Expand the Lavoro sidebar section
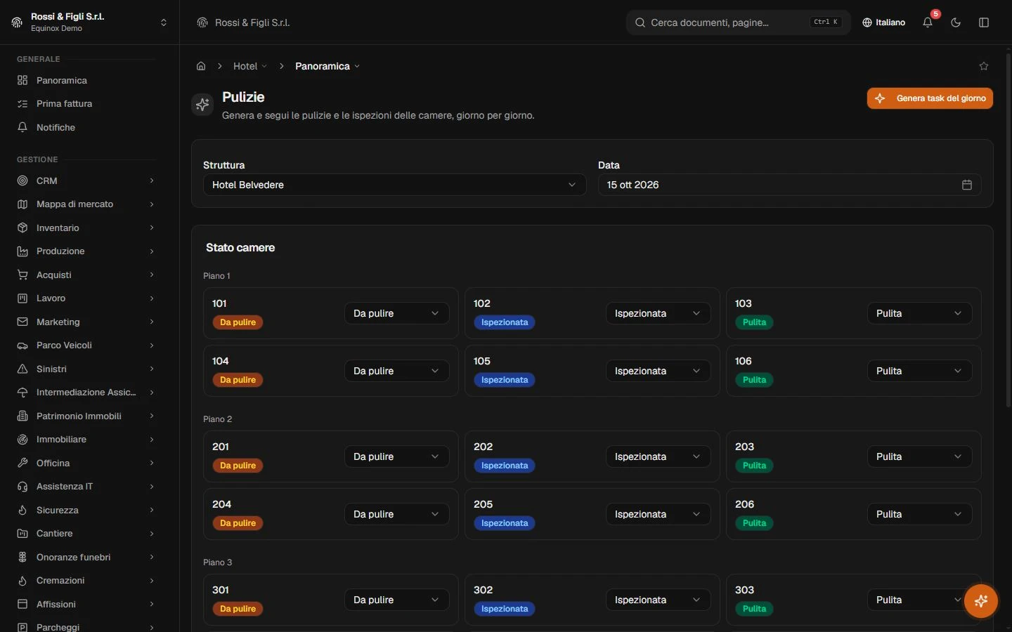This screenshot has height=632, width=1012. [86, 298]
